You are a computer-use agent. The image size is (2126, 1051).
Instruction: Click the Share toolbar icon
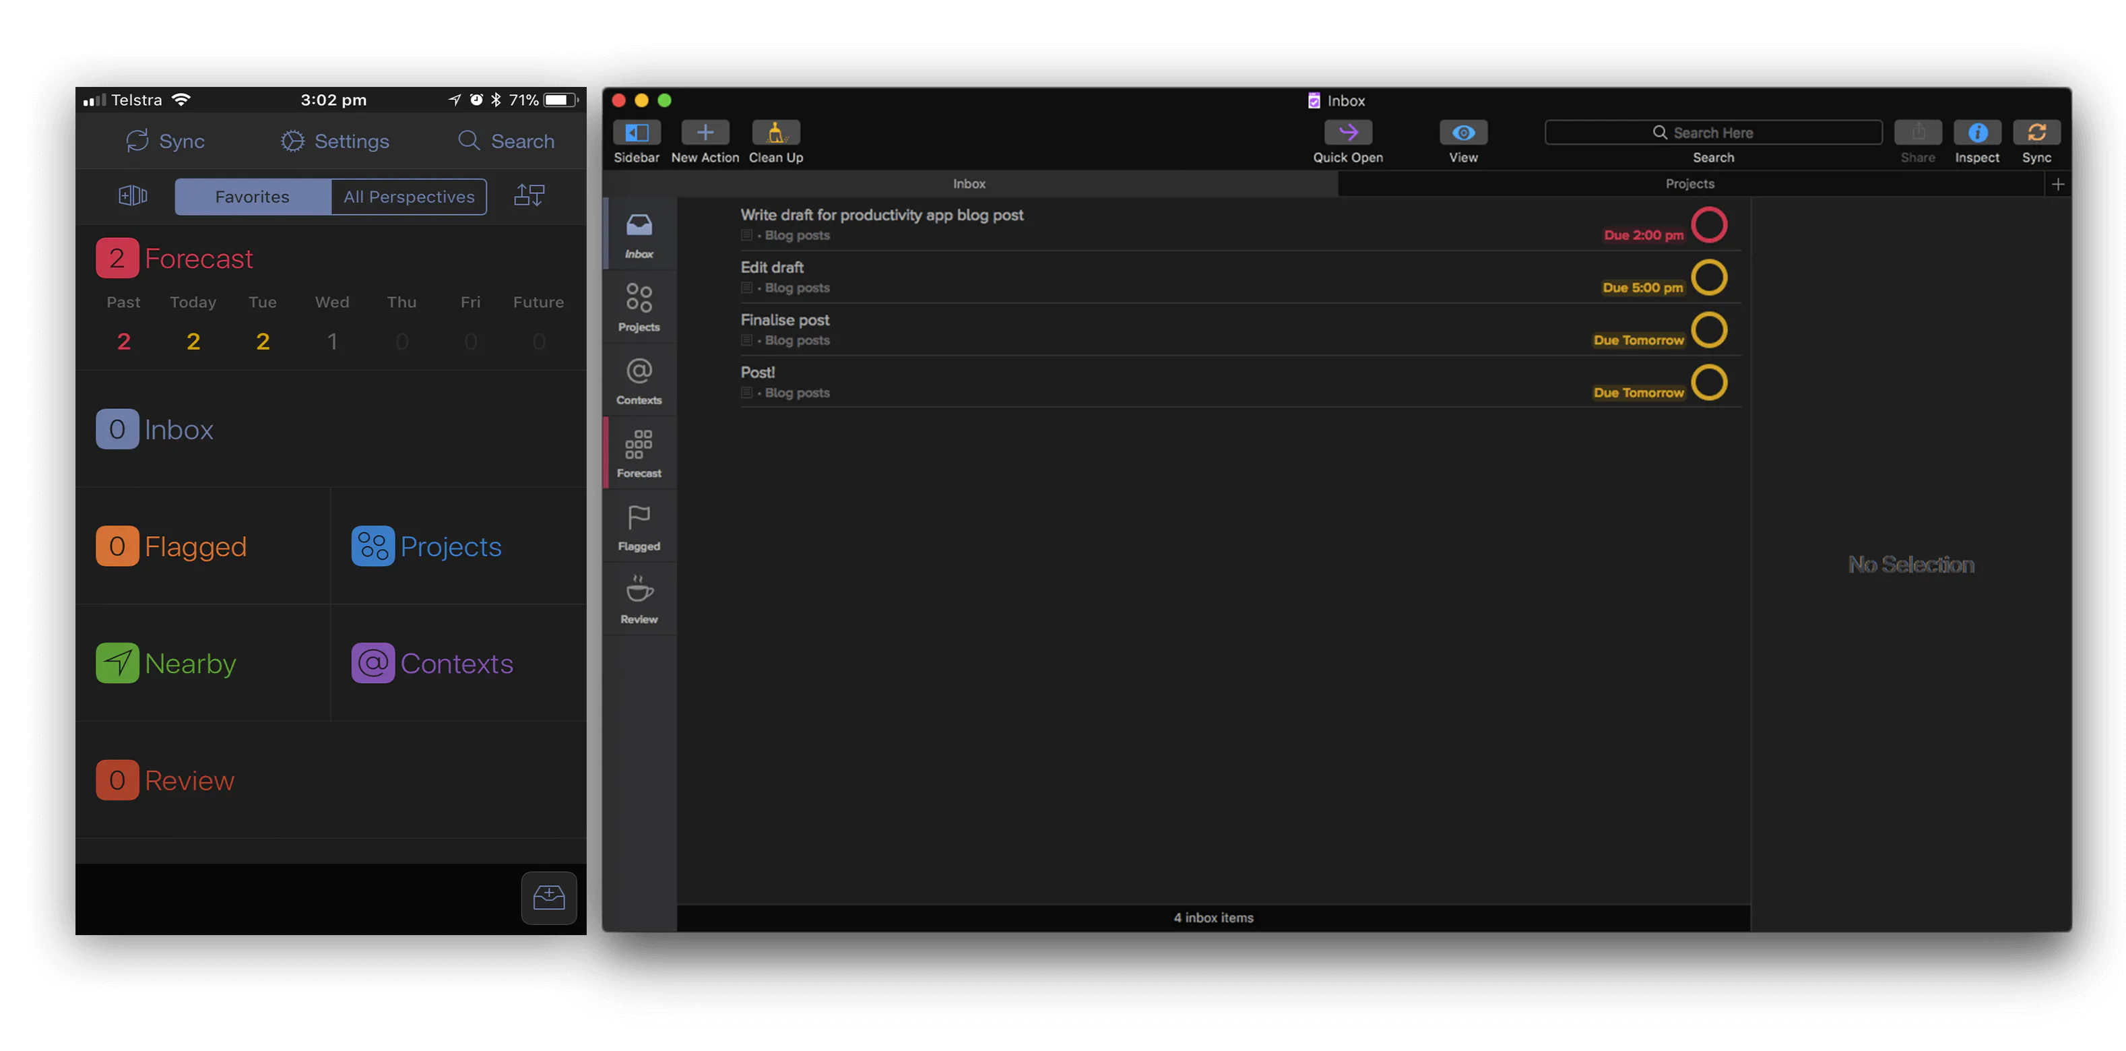click(x=1918, y=132)
